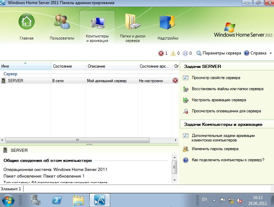274x207 pixels.
Task: Open the Windows Start orb
Action: tap(8, 200)
